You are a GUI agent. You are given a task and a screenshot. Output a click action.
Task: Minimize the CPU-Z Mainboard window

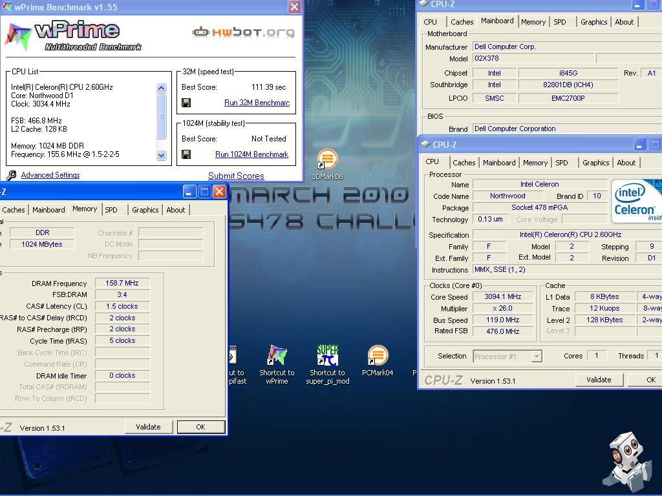click(637, 5)
